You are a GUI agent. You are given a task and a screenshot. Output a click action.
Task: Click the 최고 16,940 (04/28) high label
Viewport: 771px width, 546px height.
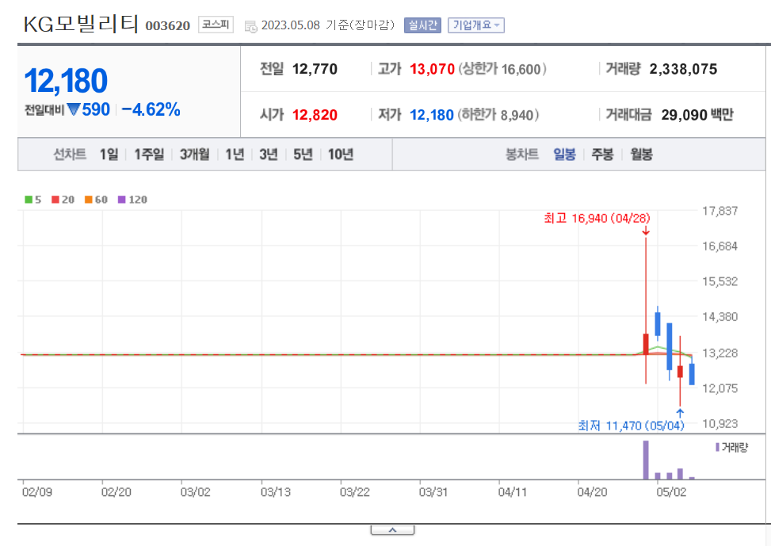click(597, 218)
